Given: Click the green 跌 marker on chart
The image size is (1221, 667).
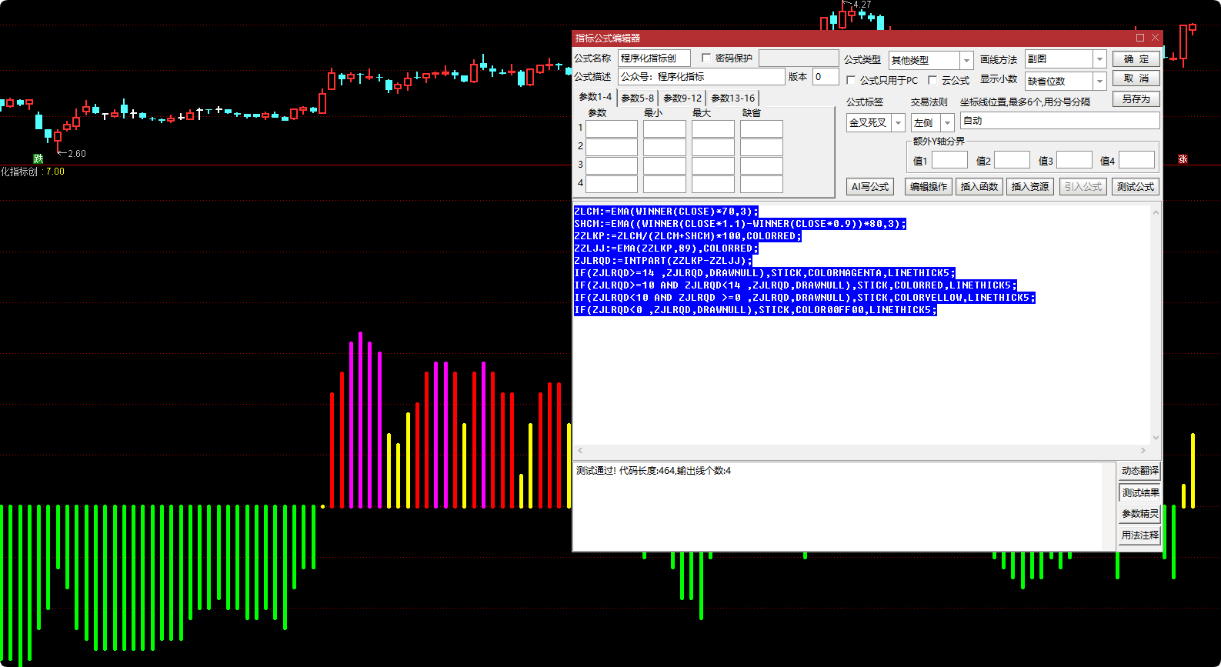Looking at the screenshot, I should 38,158.
